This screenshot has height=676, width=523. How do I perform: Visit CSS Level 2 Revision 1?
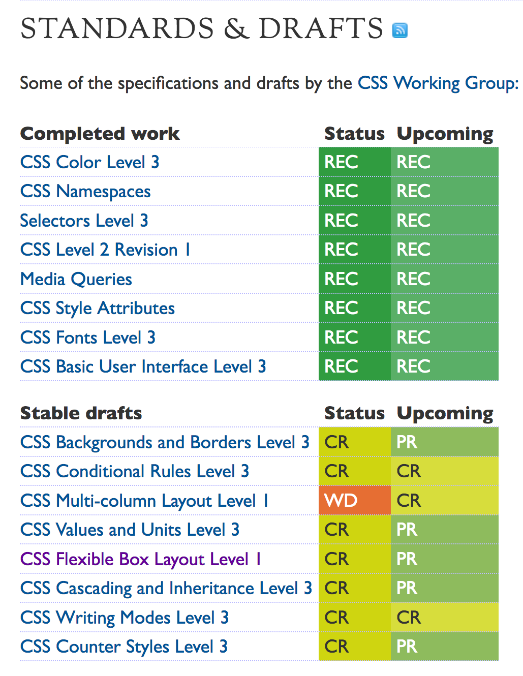[x=105, y=250]
